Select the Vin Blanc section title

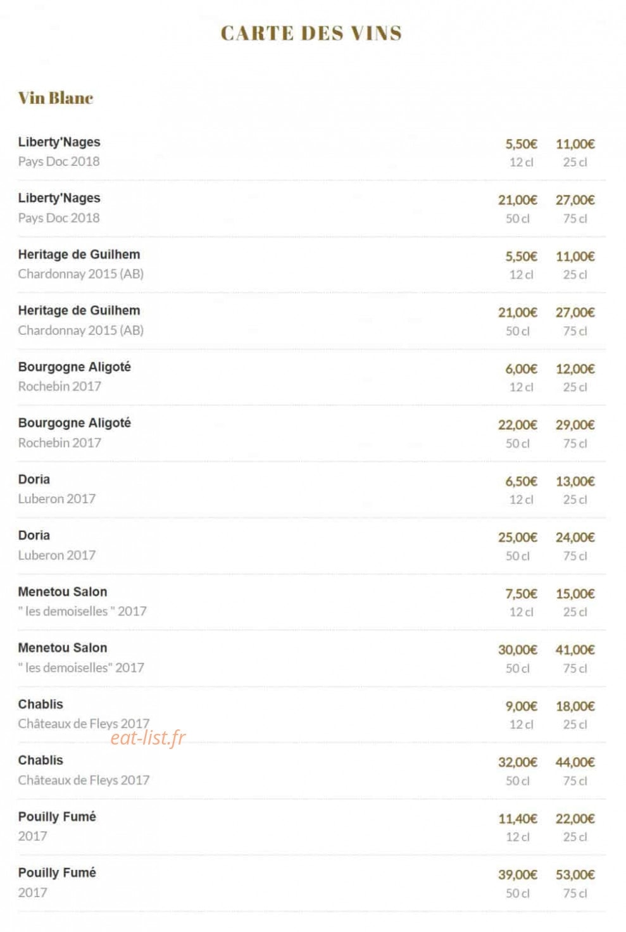[x=56, y=98]
